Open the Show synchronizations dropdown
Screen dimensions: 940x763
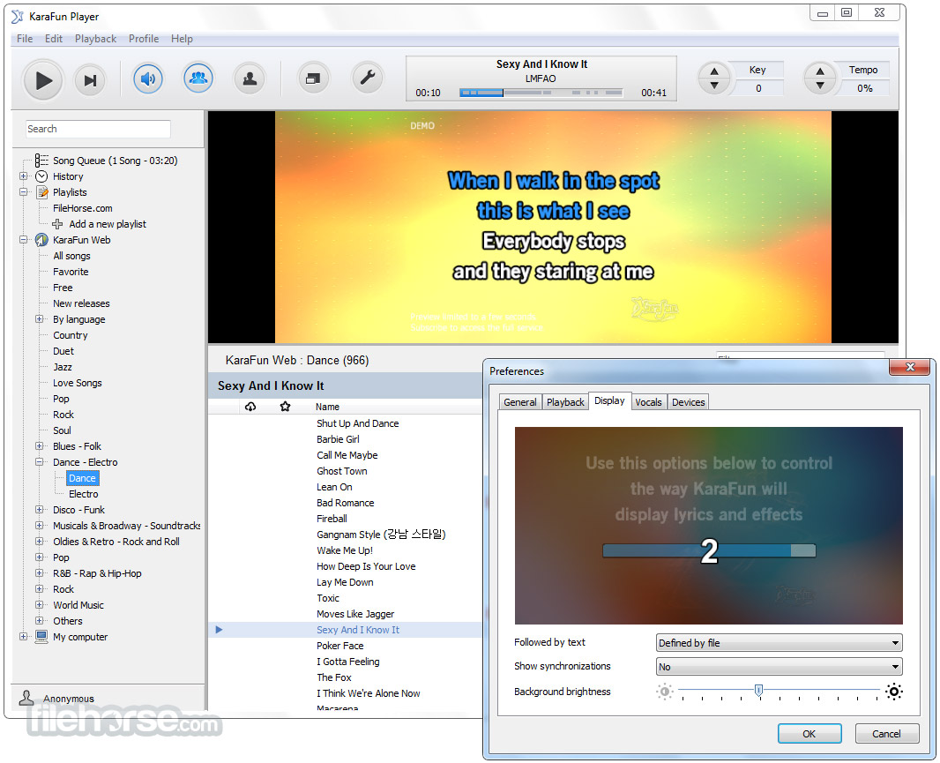pos(780,667)
